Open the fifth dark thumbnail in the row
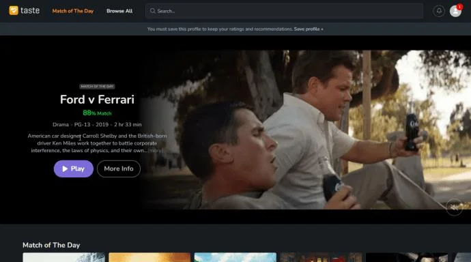The height and width of the screenshot is (262, 471). point(407,257)
